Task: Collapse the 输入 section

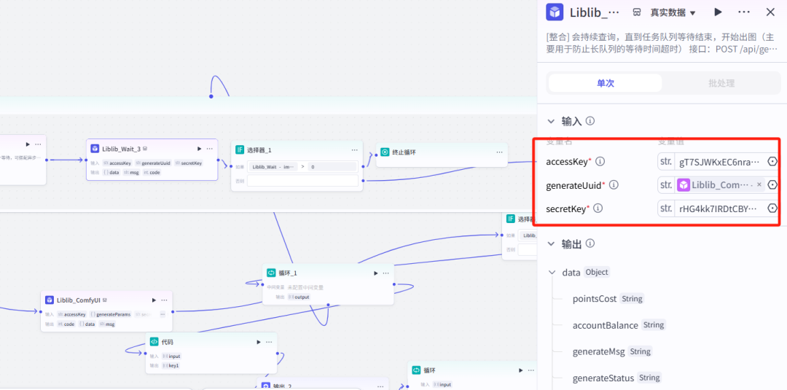Action: (x=551, y=121)
